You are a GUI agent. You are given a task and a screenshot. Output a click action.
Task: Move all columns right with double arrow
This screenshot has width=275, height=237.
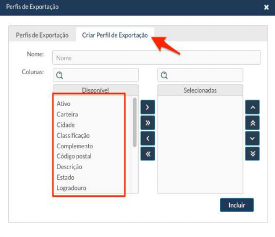click(x=147, y=123)
